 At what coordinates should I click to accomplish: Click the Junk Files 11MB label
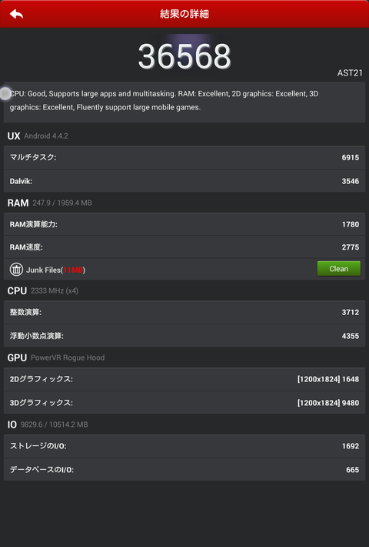tap(55, 270)
